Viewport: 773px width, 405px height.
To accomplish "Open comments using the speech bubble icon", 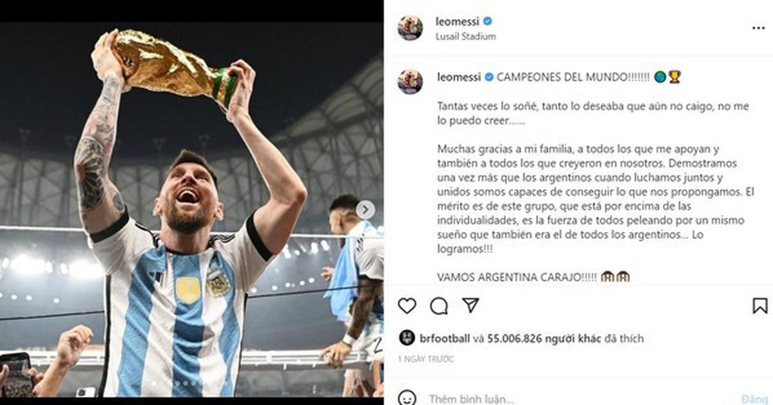I will point(439,306).
